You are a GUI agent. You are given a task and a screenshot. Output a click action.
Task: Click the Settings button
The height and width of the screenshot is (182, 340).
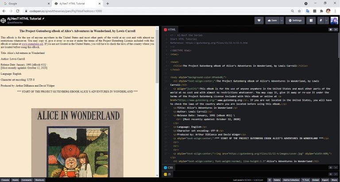(x=294, y=20)
